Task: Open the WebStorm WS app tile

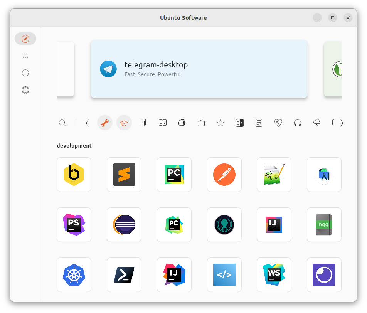Action: pyautogui.click(x=274, y=275)
